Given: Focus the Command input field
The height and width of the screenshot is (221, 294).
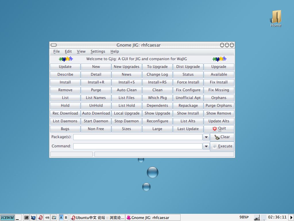Looking at the screenshot, I should 138,146.
